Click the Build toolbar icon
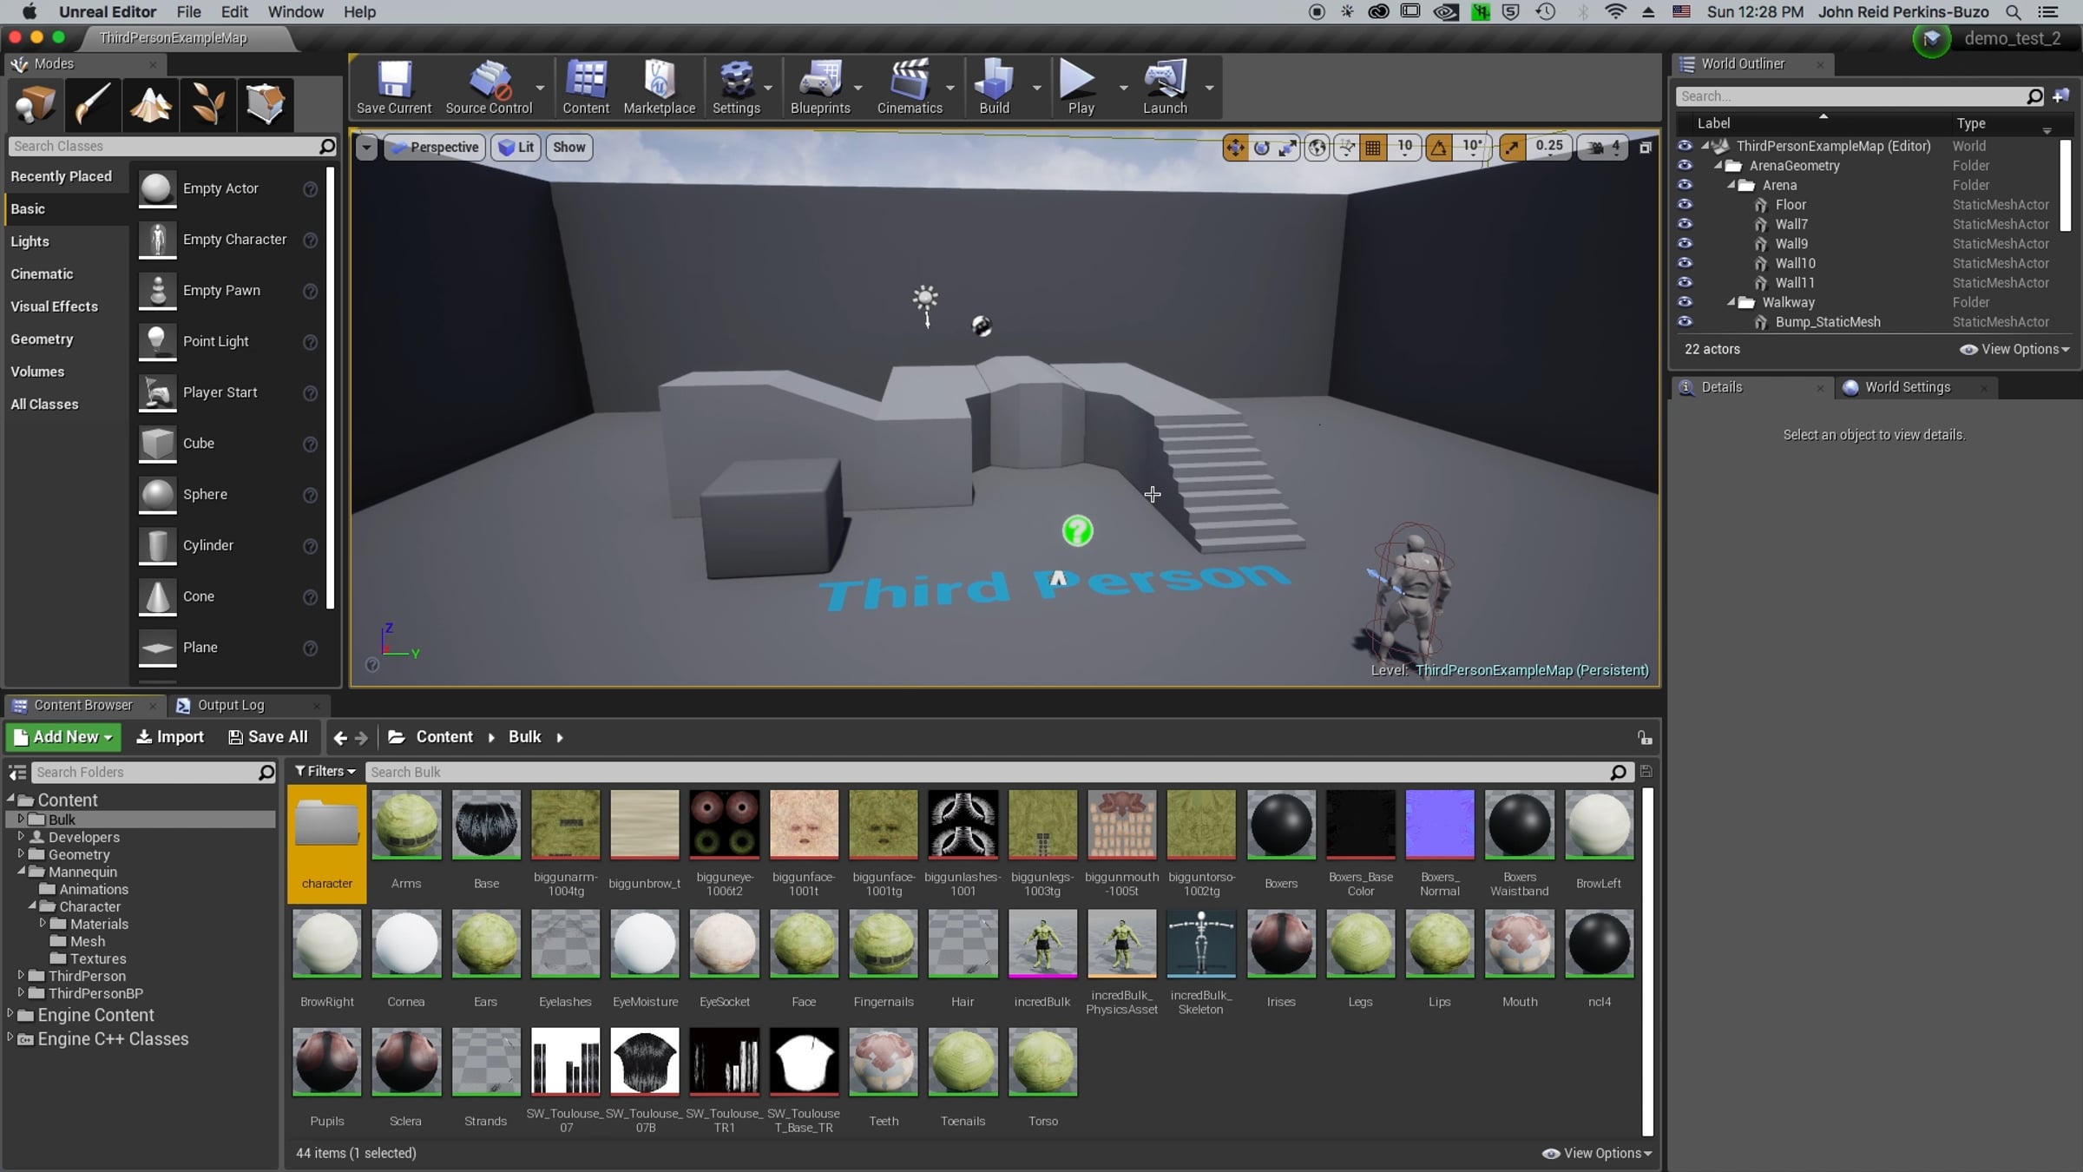 coord(994,87)
